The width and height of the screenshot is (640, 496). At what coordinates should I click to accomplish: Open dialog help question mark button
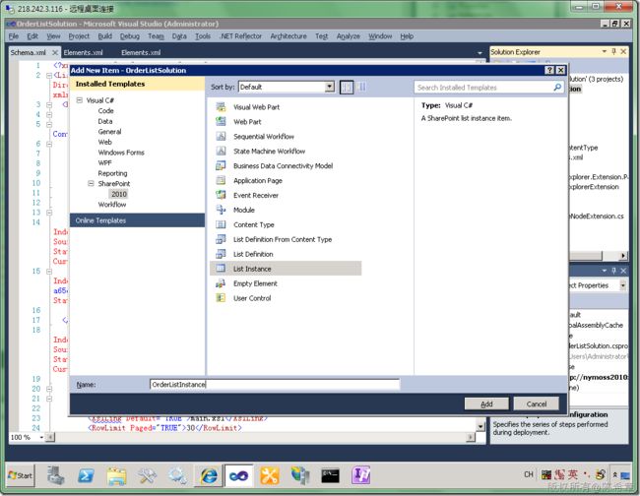549,70
